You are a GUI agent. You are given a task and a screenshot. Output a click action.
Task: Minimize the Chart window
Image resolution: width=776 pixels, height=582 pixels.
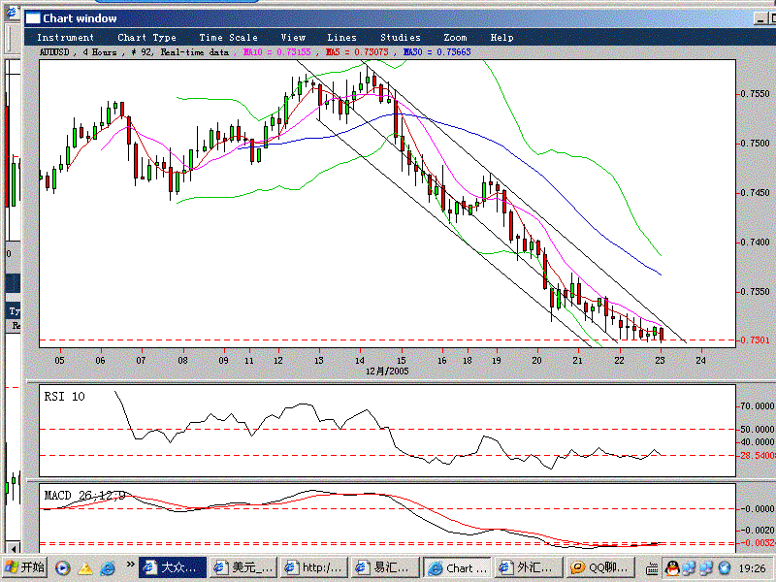[760, 18]
